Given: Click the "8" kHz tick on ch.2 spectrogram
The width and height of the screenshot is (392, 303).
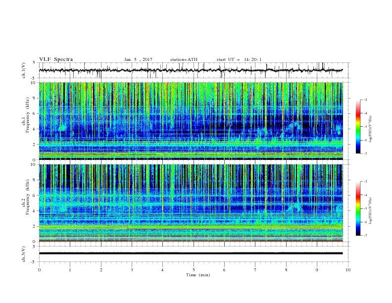Looking at the screenshot, I should pyautogui.click(x=35, y=180).
